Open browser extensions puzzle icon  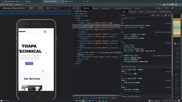(164, 5)
